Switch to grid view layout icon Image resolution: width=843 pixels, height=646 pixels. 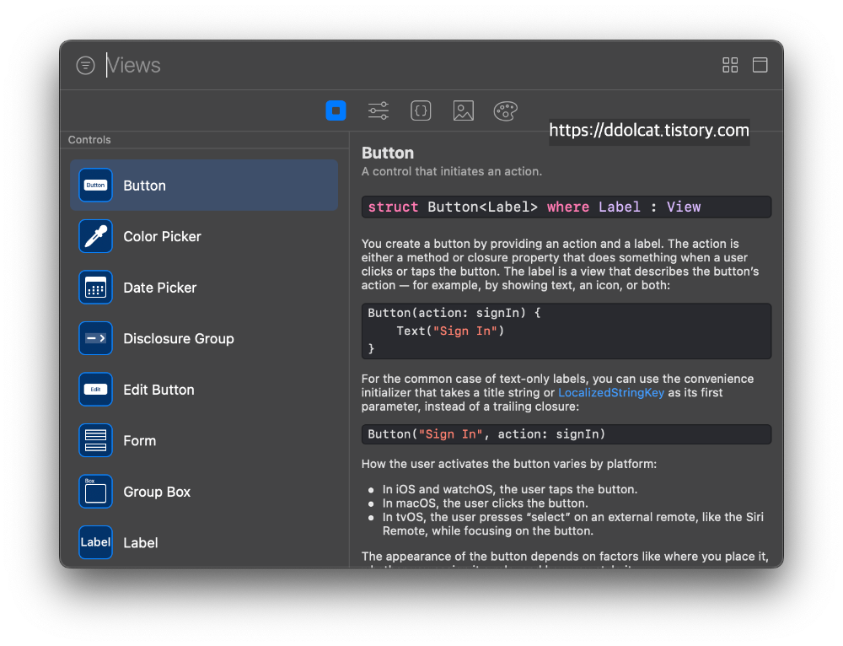click(x=730, y=66)
